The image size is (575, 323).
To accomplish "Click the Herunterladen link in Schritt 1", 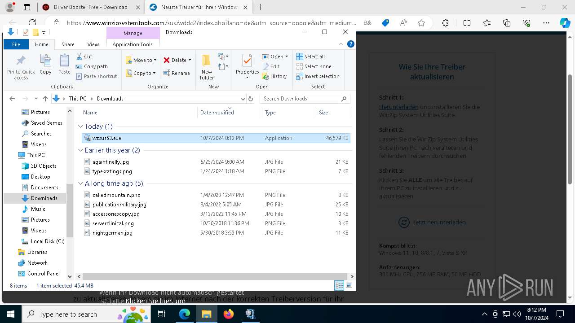I will coord(398,107).
